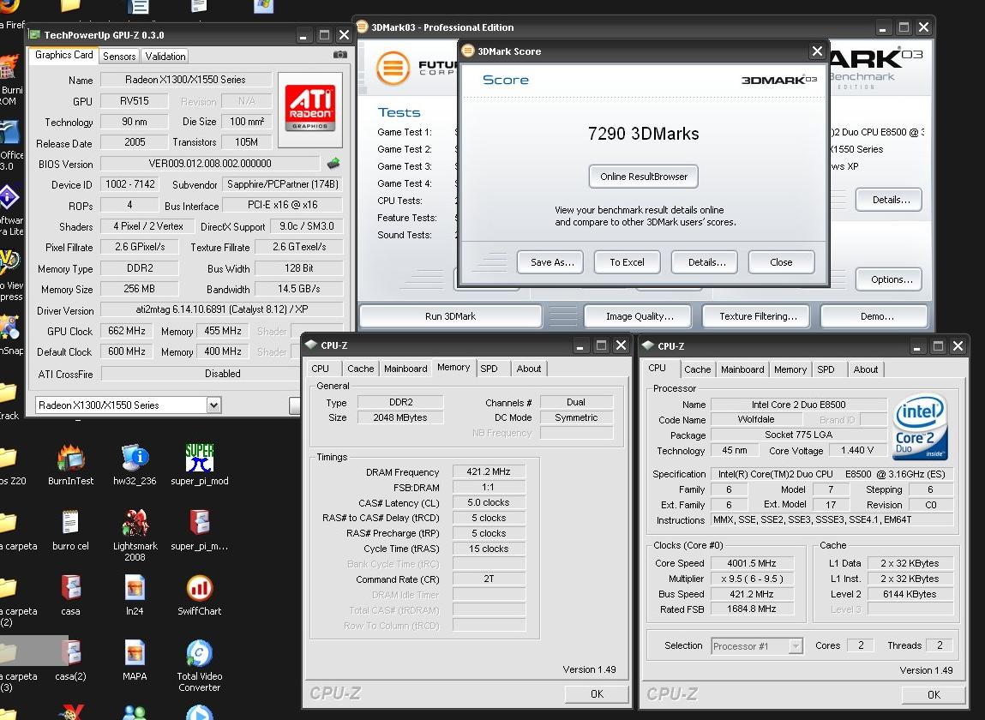
Task: Open the folder labeled Z20
Action: [x=8, y=458]
